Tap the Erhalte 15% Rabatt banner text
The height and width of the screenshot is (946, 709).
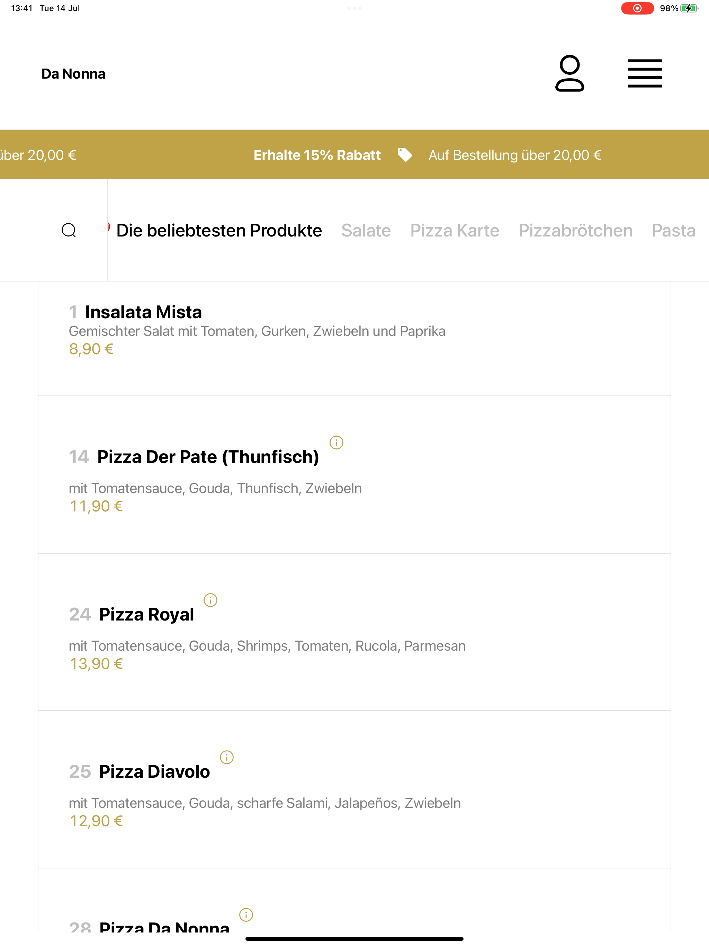coord(317,155)
